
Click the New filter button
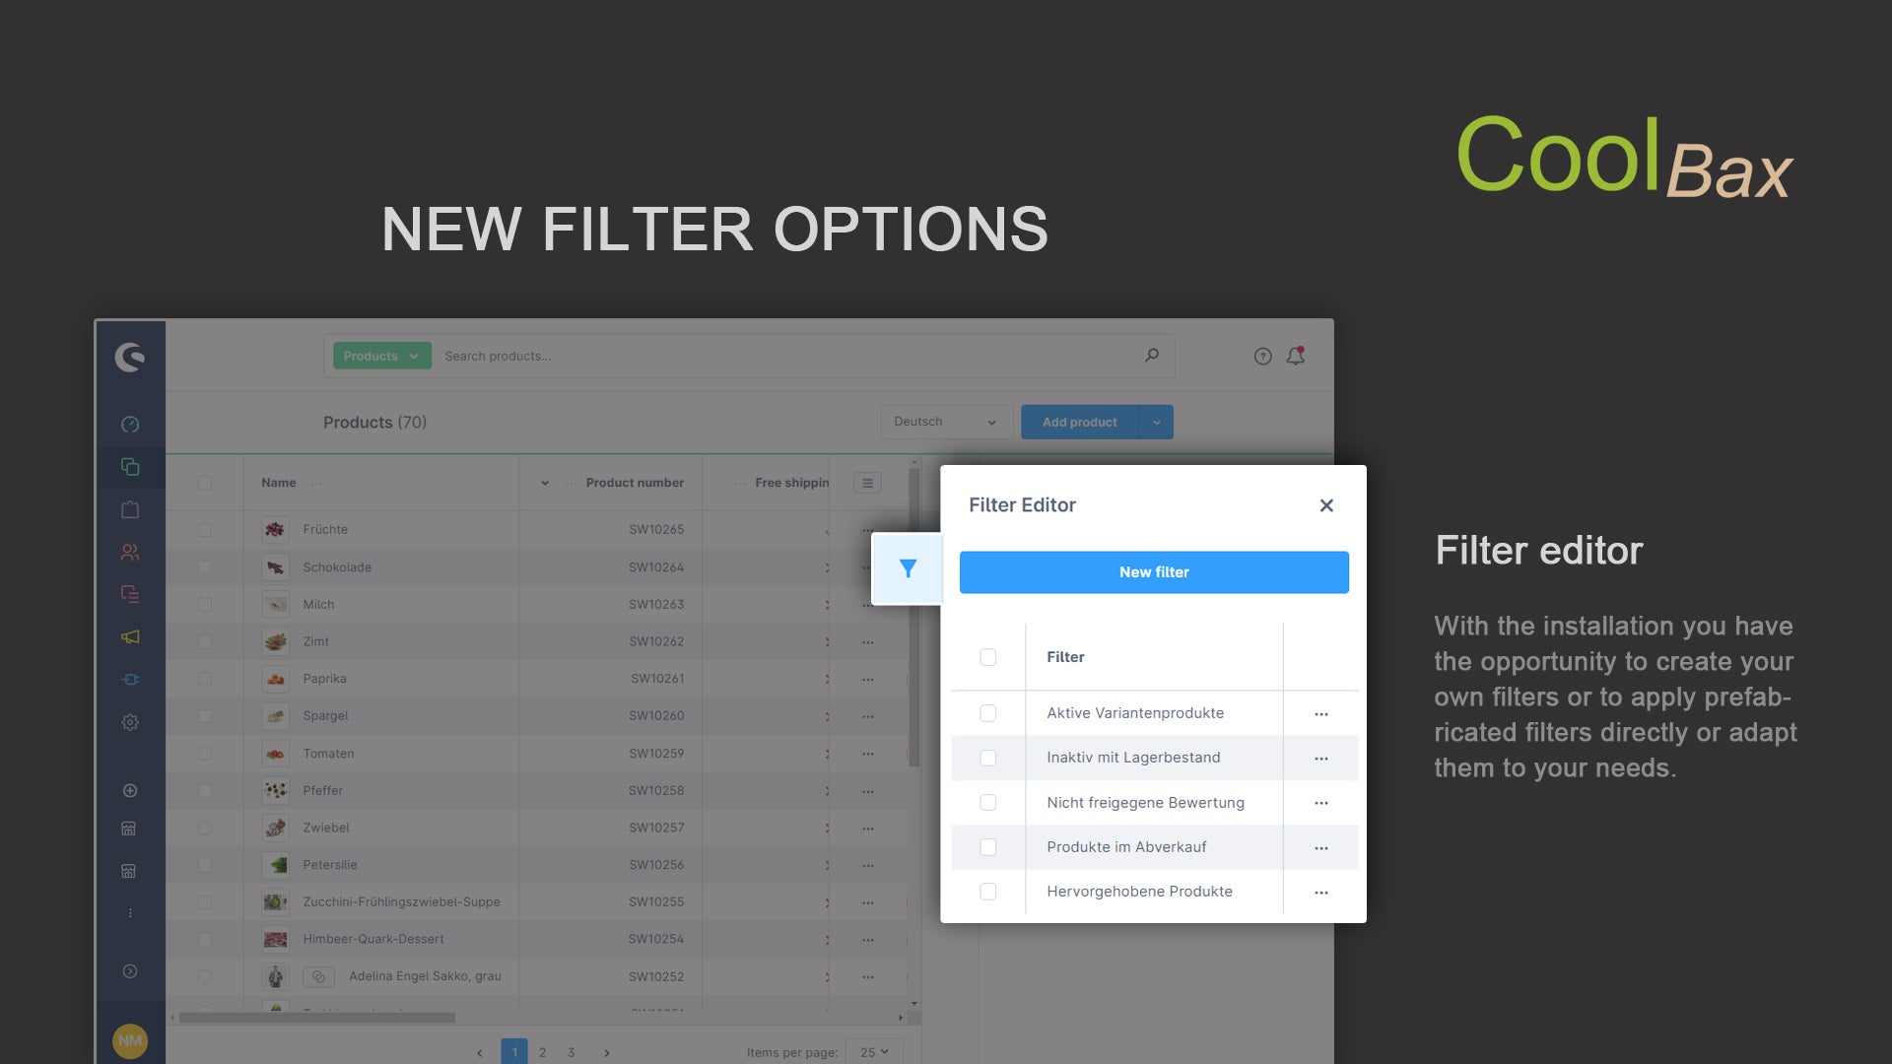click(x=1154, y=571)
